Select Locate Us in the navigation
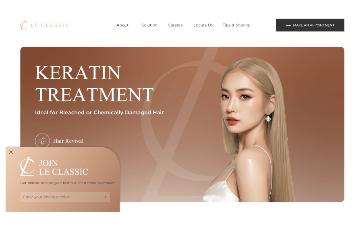This screenshot has height=239, width=359. tap(203, 25)
